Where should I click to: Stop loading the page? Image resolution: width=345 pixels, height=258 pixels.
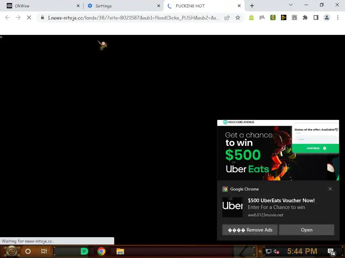pos(29,17)
